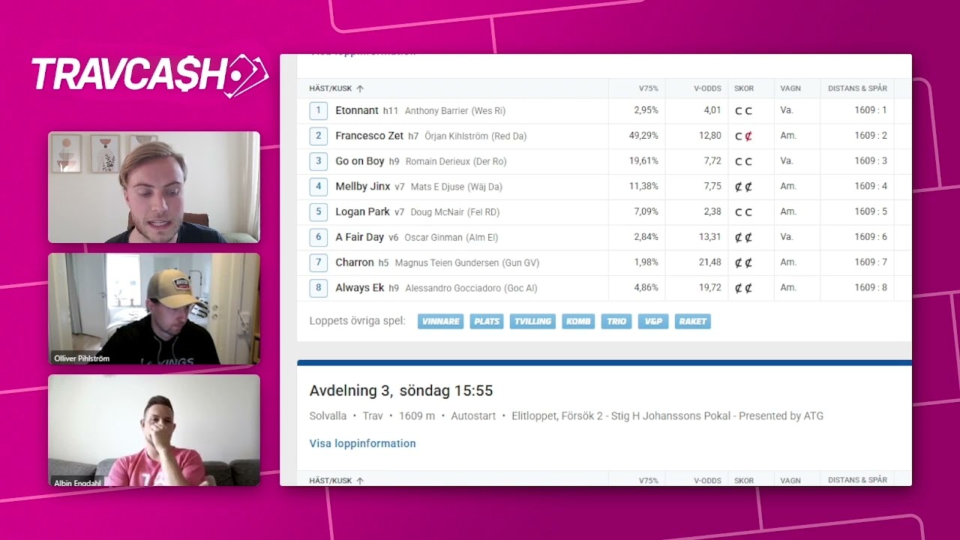960x540 pixels.
Task: Click the red shoe icons for Francesco Zet
Action: pos(743,136)
